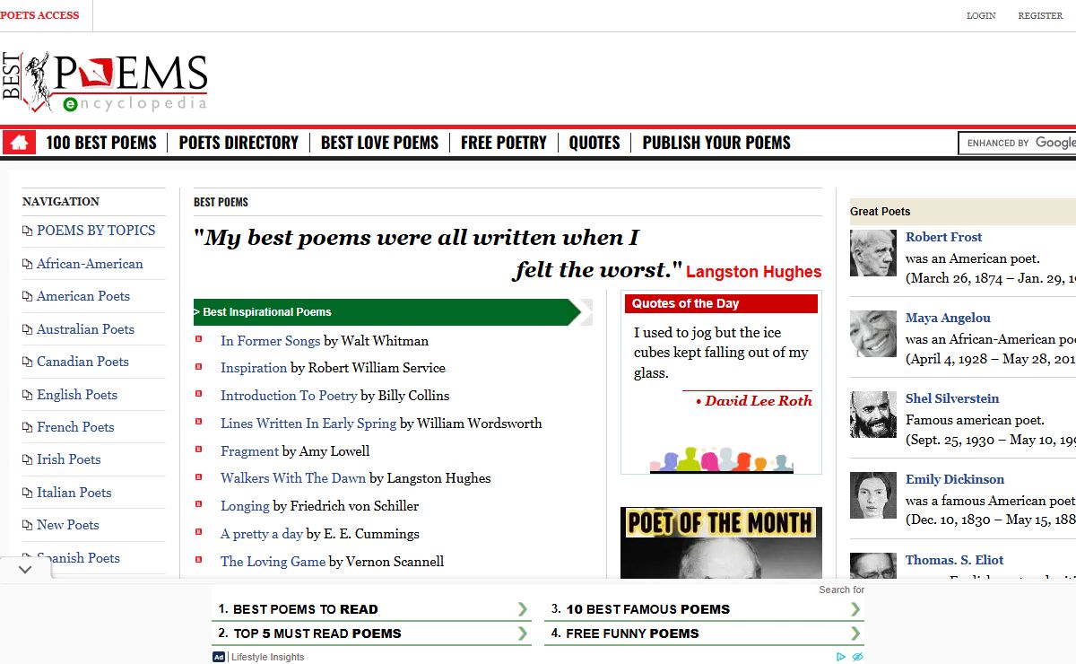
Task: Click Robert Frost portrait thumbnail
Action: [x=872, y=252]
